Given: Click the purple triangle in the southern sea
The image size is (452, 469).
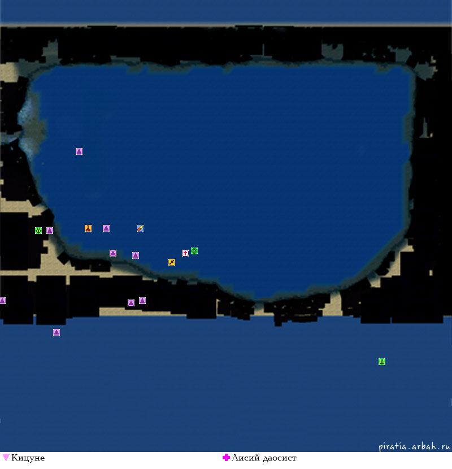Looking at the screenshot, I should coord(56,332).
